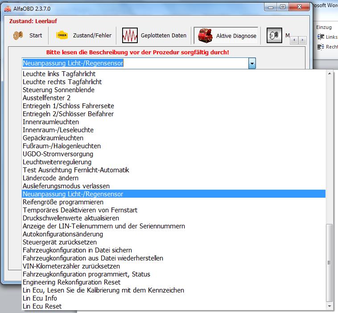Click the dropdown list scrollbar down arrow
This screenshot has height=313, width=338.
[330, 306]
